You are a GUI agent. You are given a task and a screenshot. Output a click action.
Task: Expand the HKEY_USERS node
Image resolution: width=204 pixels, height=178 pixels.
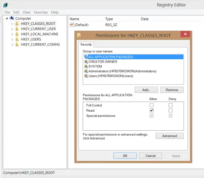pos(12,39)
